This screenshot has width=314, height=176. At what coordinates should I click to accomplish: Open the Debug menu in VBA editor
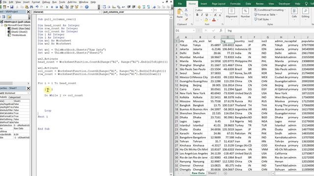point(46,2)
